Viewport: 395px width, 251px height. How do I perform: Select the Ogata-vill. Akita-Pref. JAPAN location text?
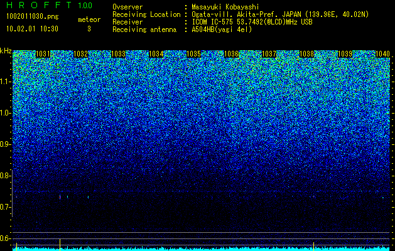point(280,14)
